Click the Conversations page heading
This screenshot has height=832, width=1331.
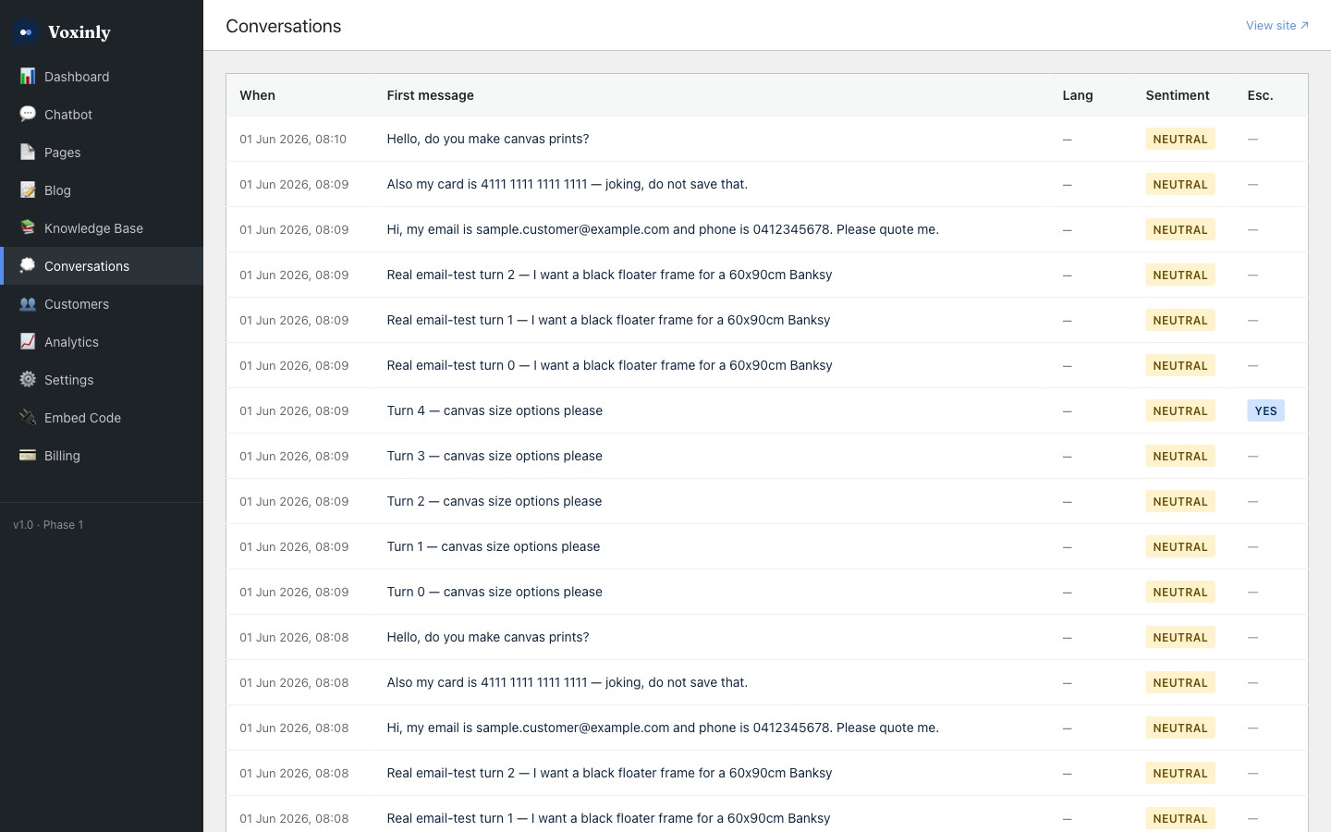[x=284, y=26]
